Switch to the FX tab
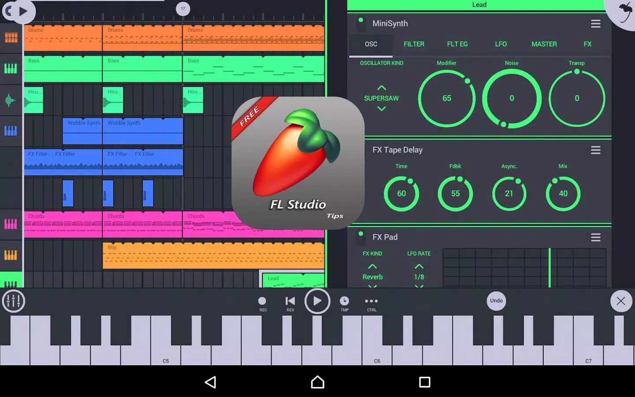This screenshot has width=635, height=397. [587, 44]
